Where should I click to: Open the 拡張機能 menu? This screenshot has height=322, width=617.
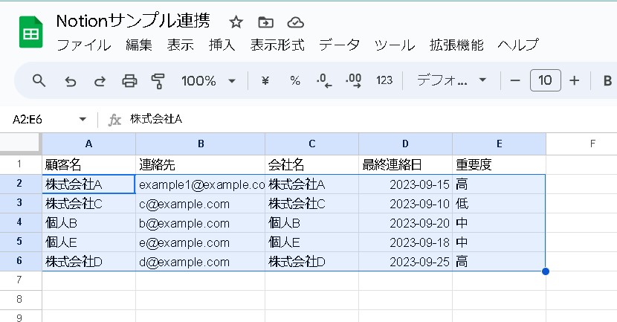coord(456,45)
